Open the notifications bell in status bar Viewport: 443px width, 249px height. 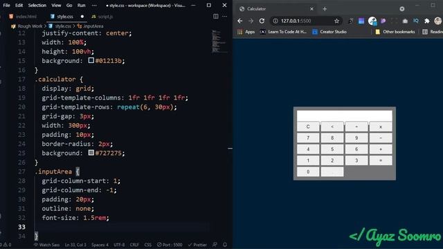225,245
